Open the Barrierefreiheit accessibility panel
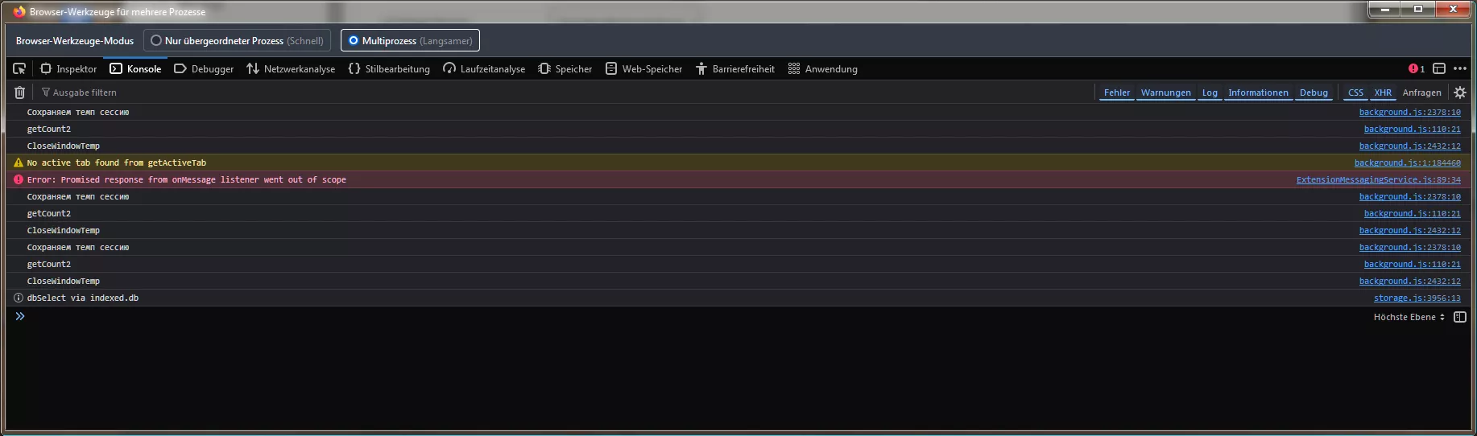Viewport: 1477px width, 436px height. (x=734, y=69)
